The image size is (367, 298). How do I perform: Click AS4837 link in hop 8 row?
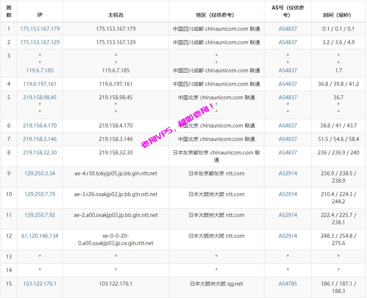(288, 153)
